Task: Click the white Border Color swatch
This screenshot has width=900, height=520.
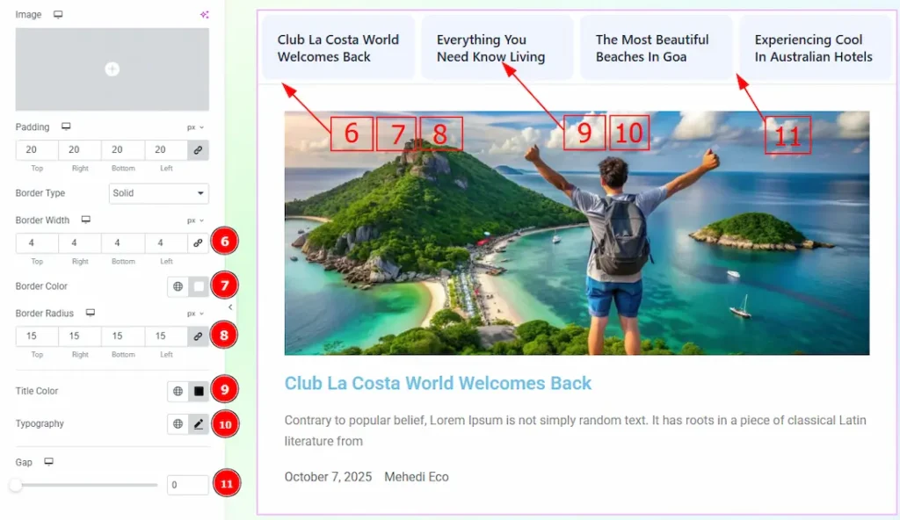Action: tap(199, 286)
